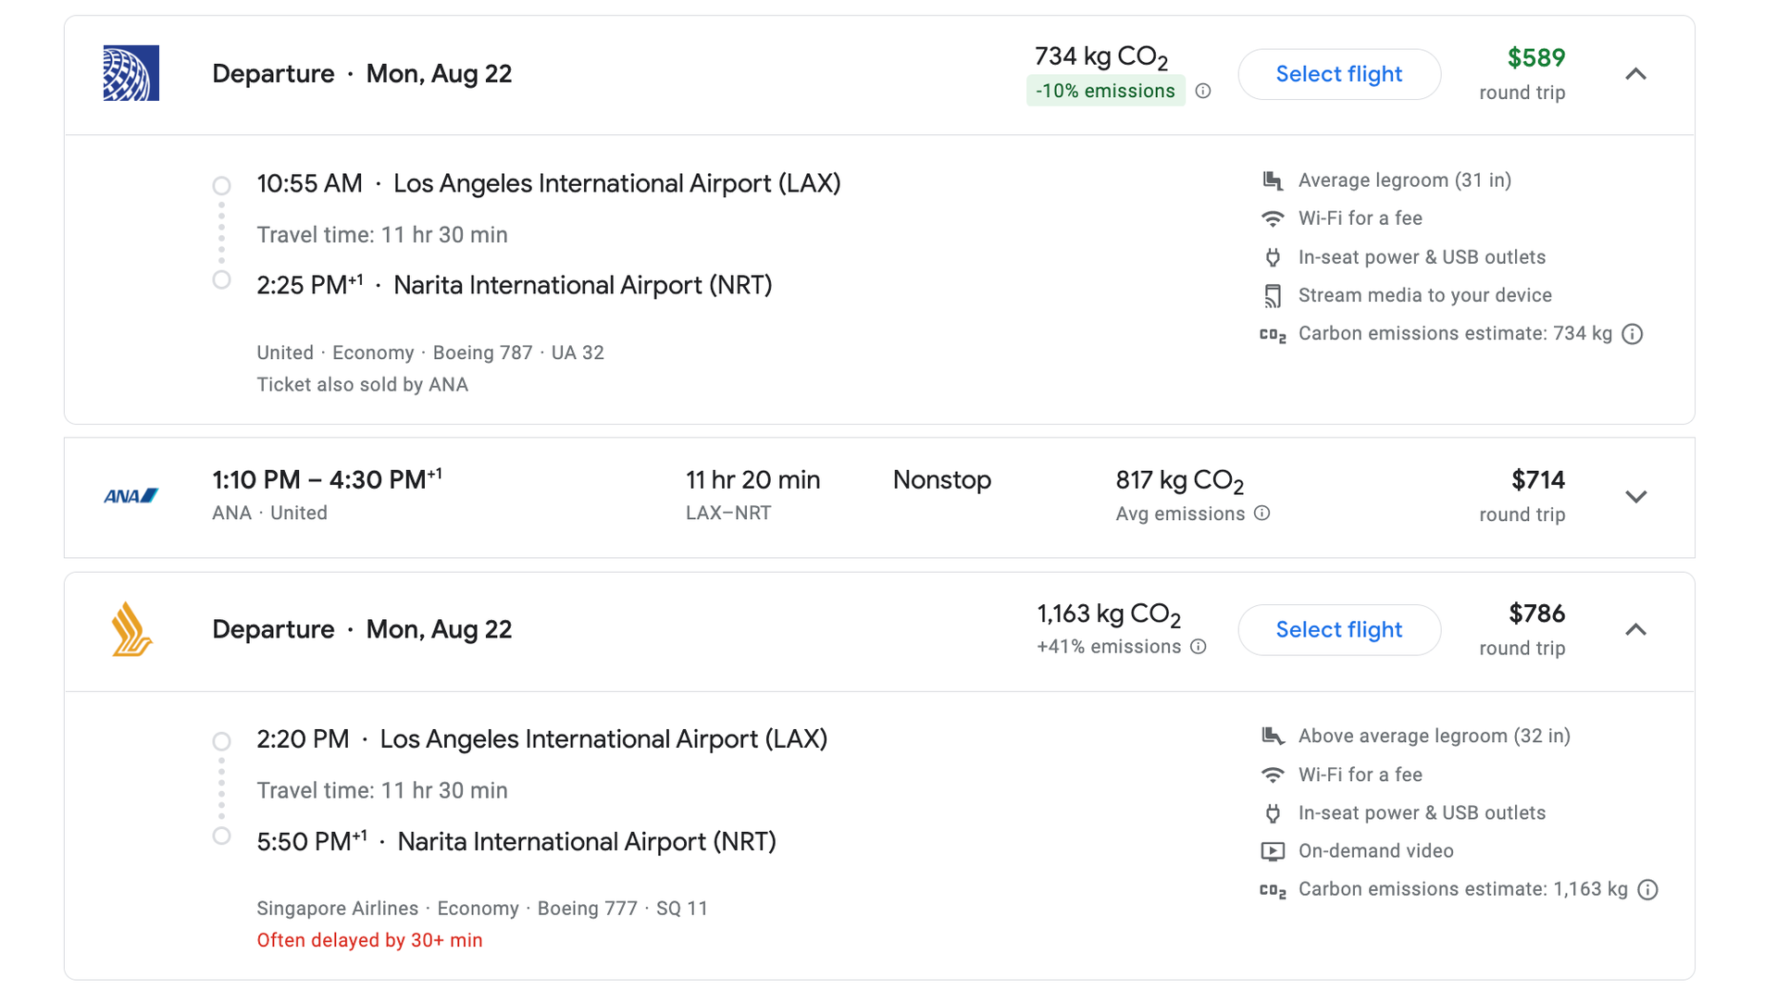Click the Wi-Fi for a fee icon
The width and height of the screenshot is (1777, 991).
(1274, 217)
